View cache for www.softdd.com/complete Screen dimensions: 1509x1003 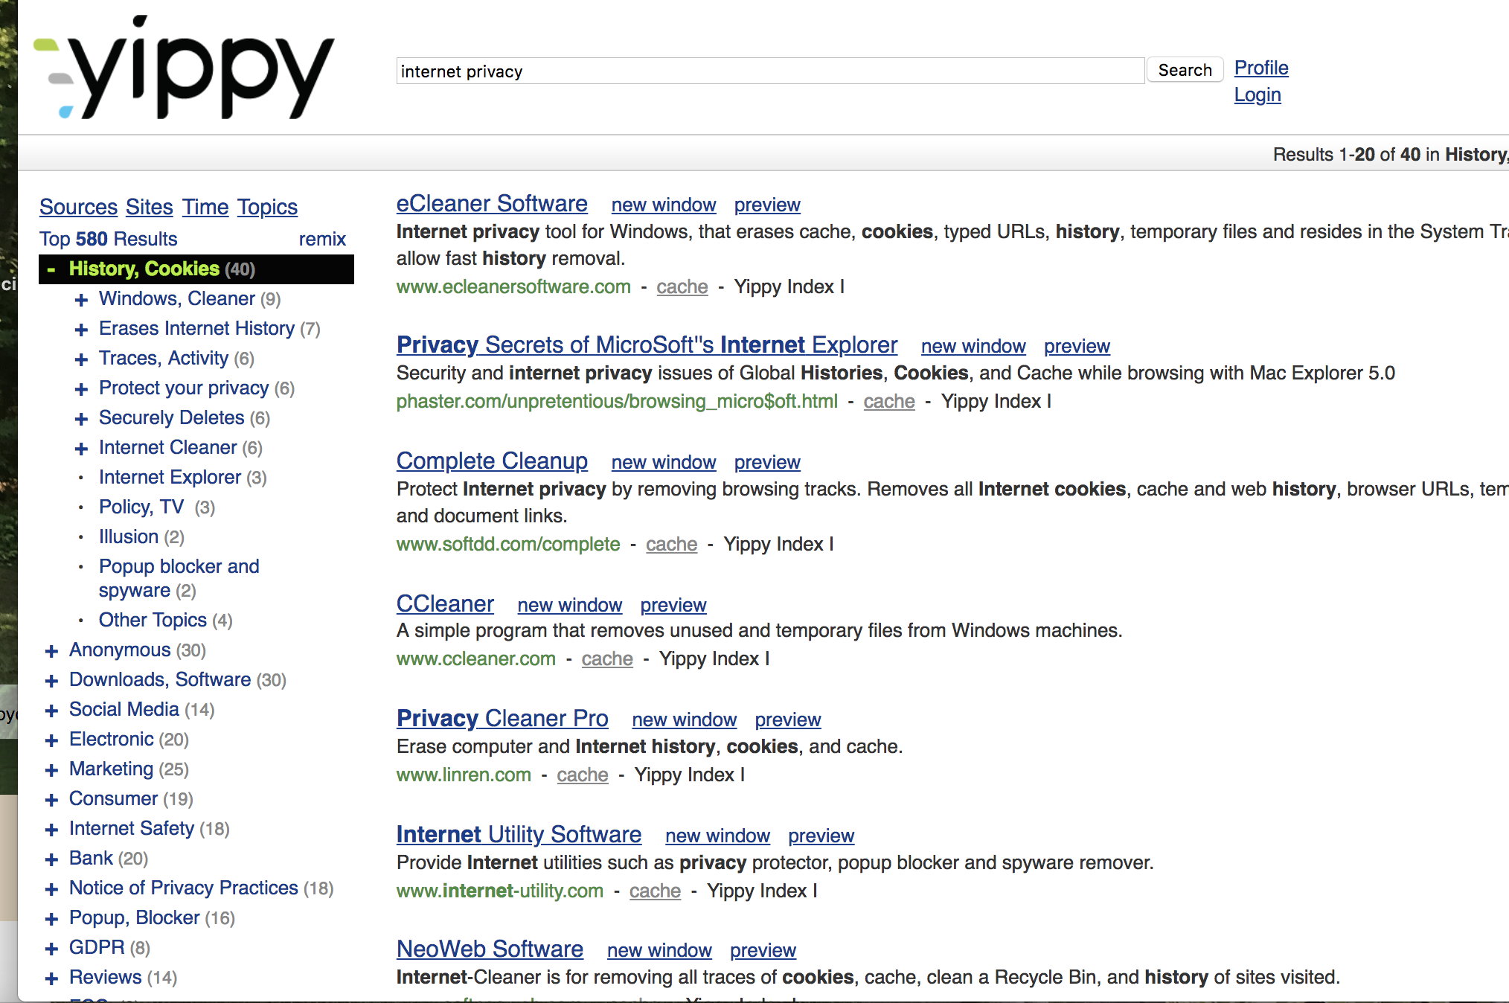click(x=671, y=544)
